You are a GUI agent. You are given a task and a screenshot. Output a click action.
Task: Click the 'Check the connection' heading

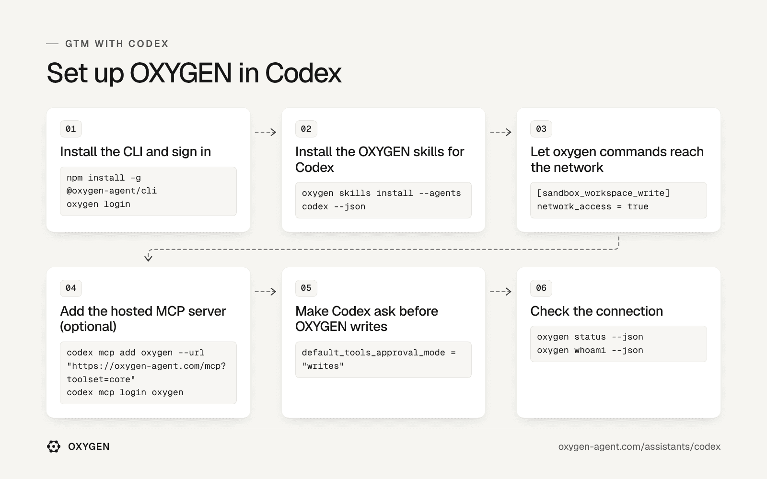(597, 311)
